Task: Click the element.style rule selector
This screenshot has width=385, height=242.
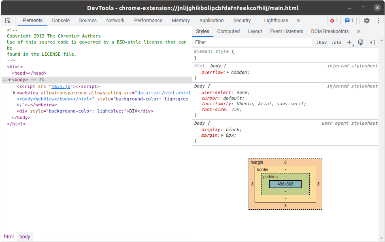Action: point(211,51)
